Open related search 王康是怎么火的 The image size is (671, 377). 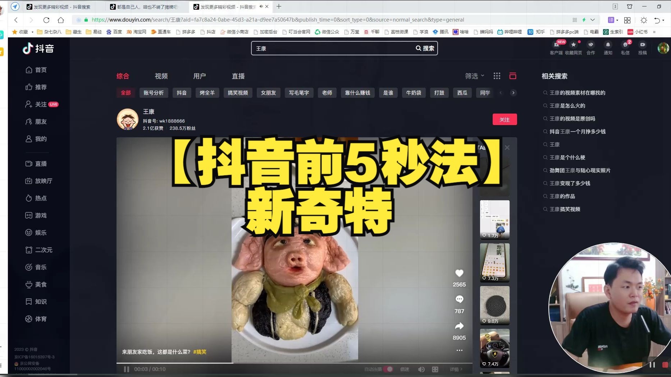pyautogui.click(x=567, y=106)
